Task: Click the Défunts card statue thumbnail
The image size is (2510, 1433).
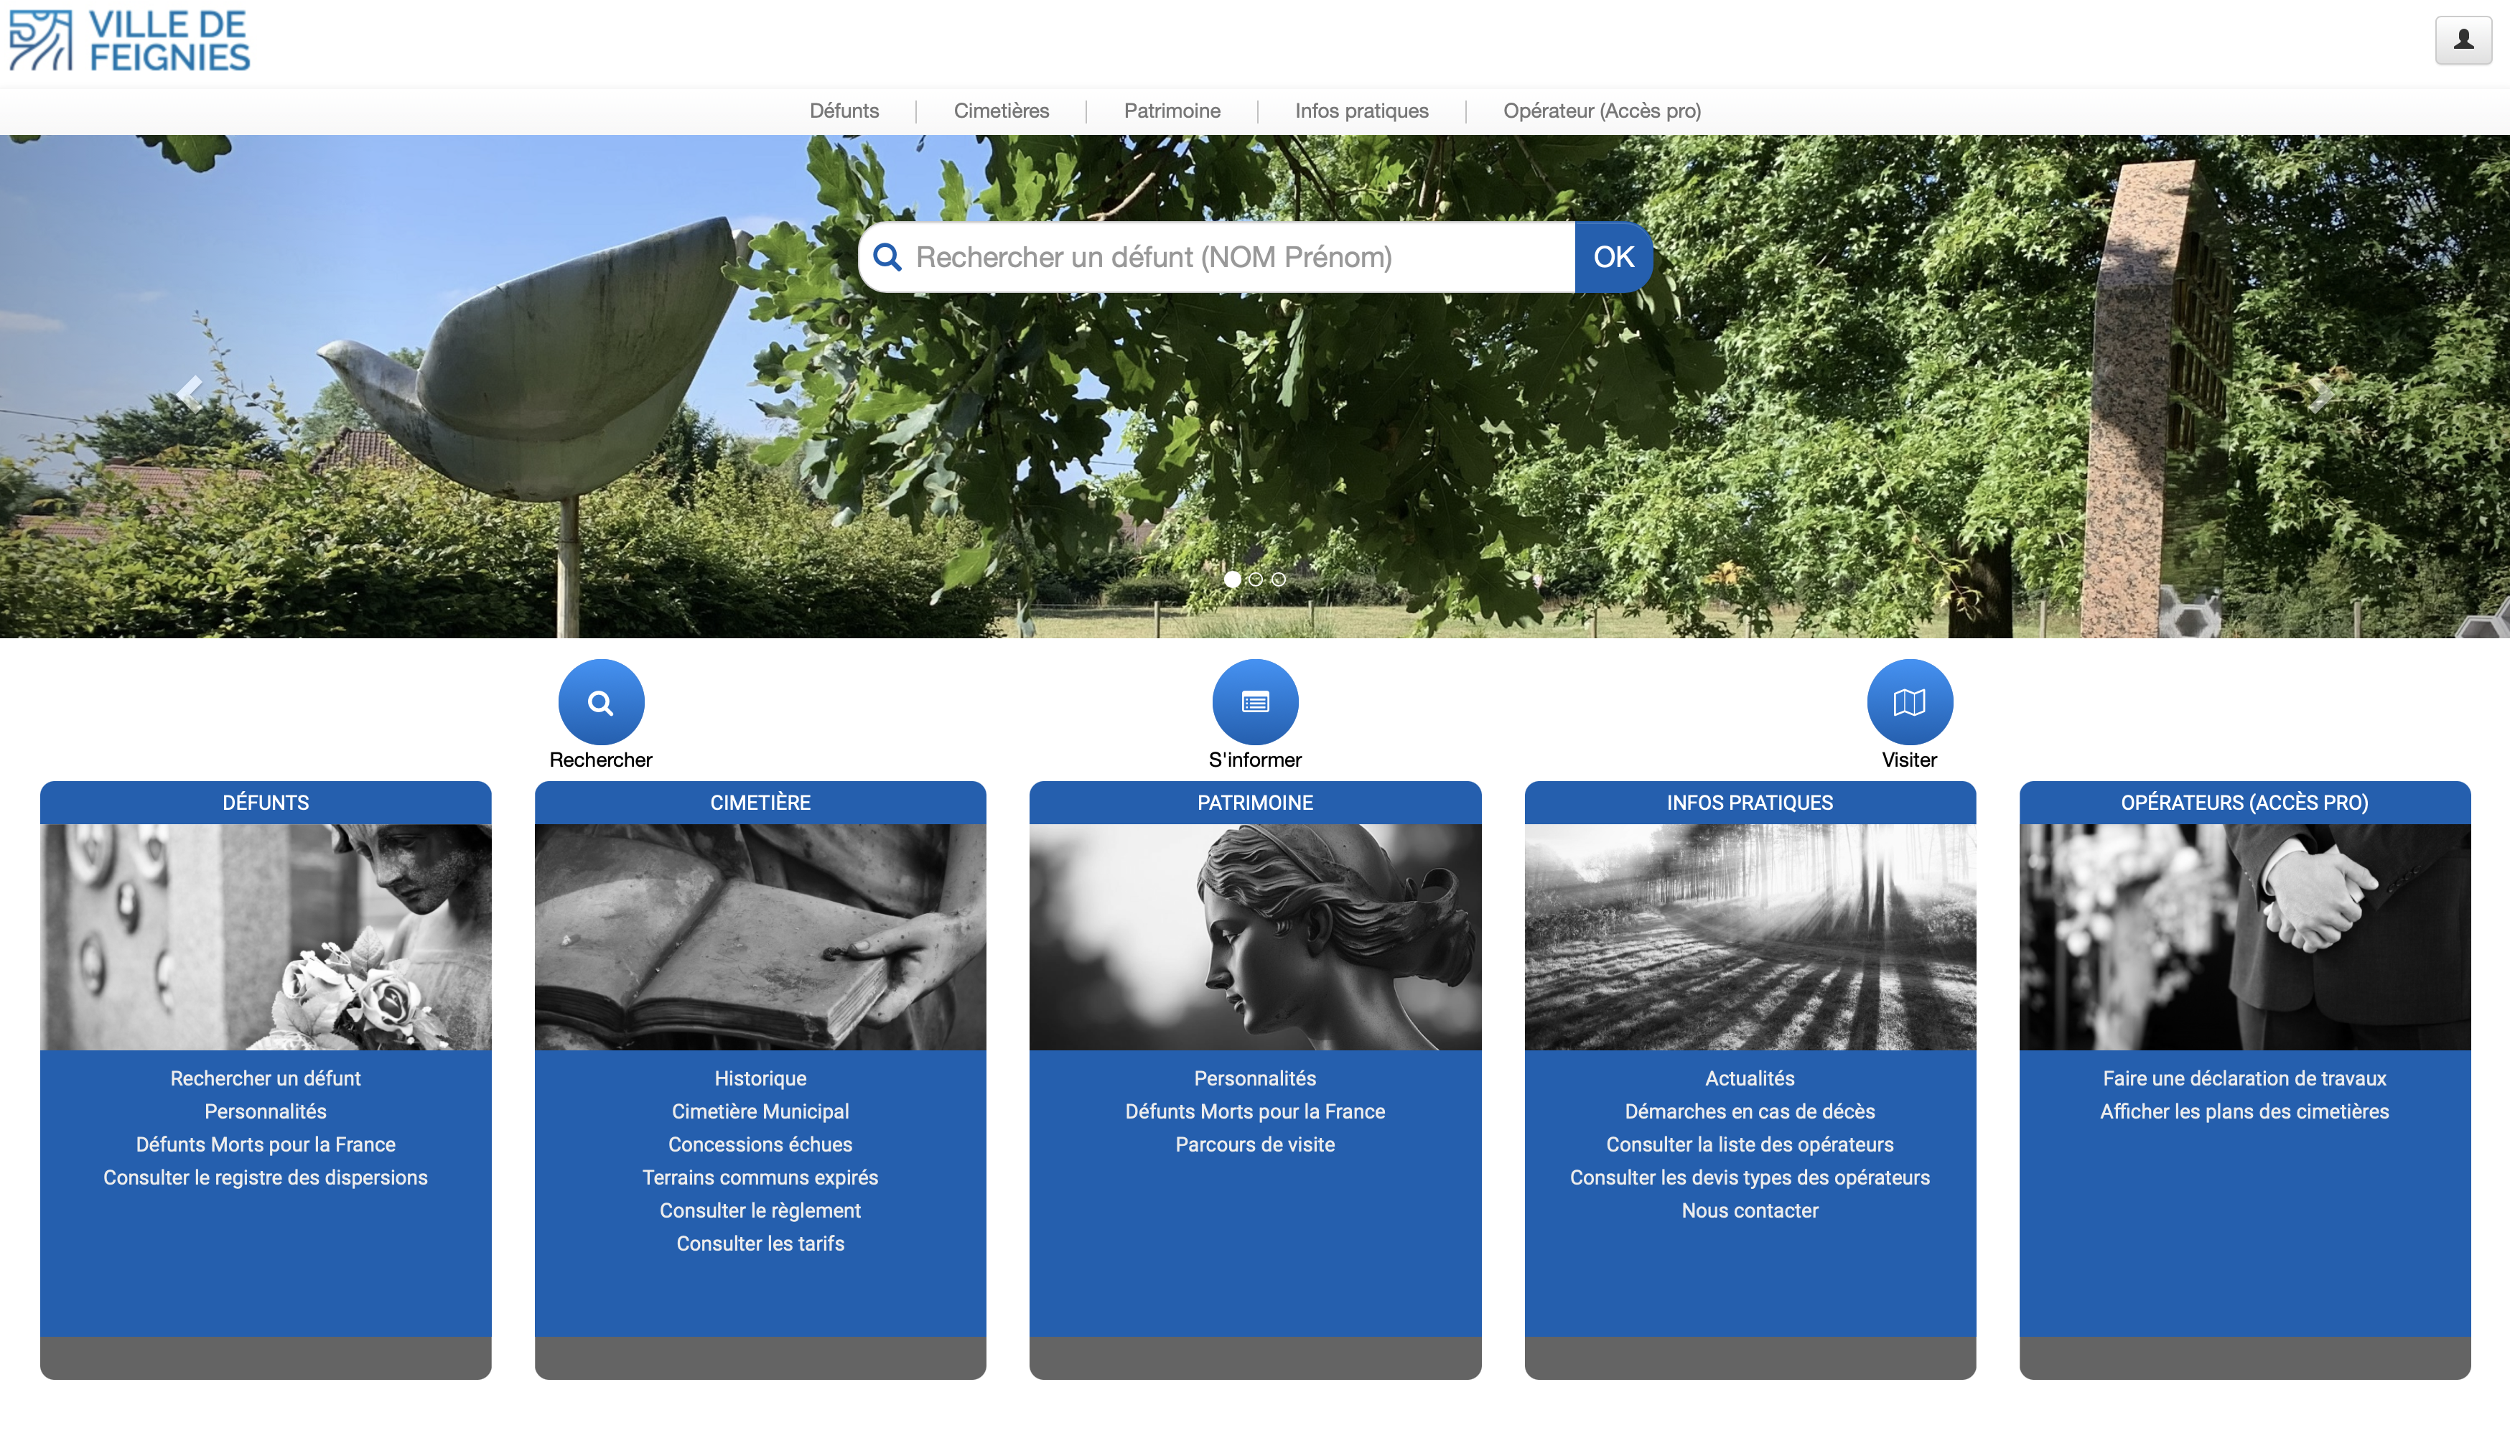Action: click(x=266, y=937)
